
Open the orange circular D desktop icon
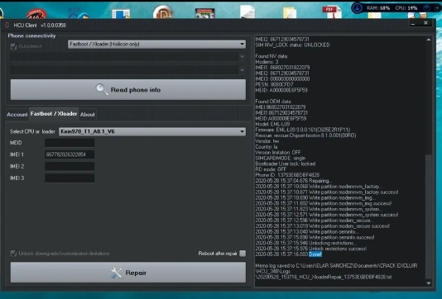163,12
